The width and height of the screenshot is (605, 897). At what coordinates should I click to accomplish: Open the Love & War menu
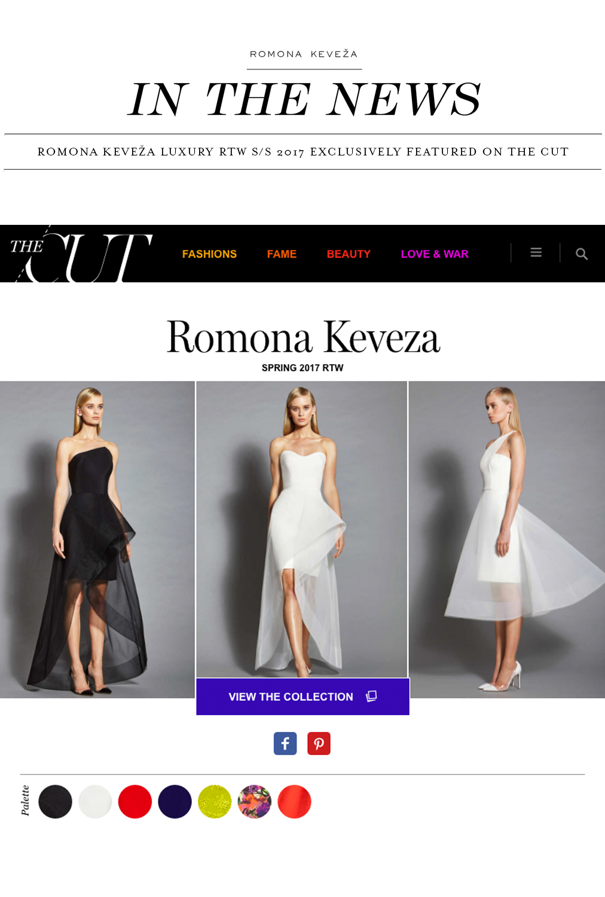click(435, 254)
